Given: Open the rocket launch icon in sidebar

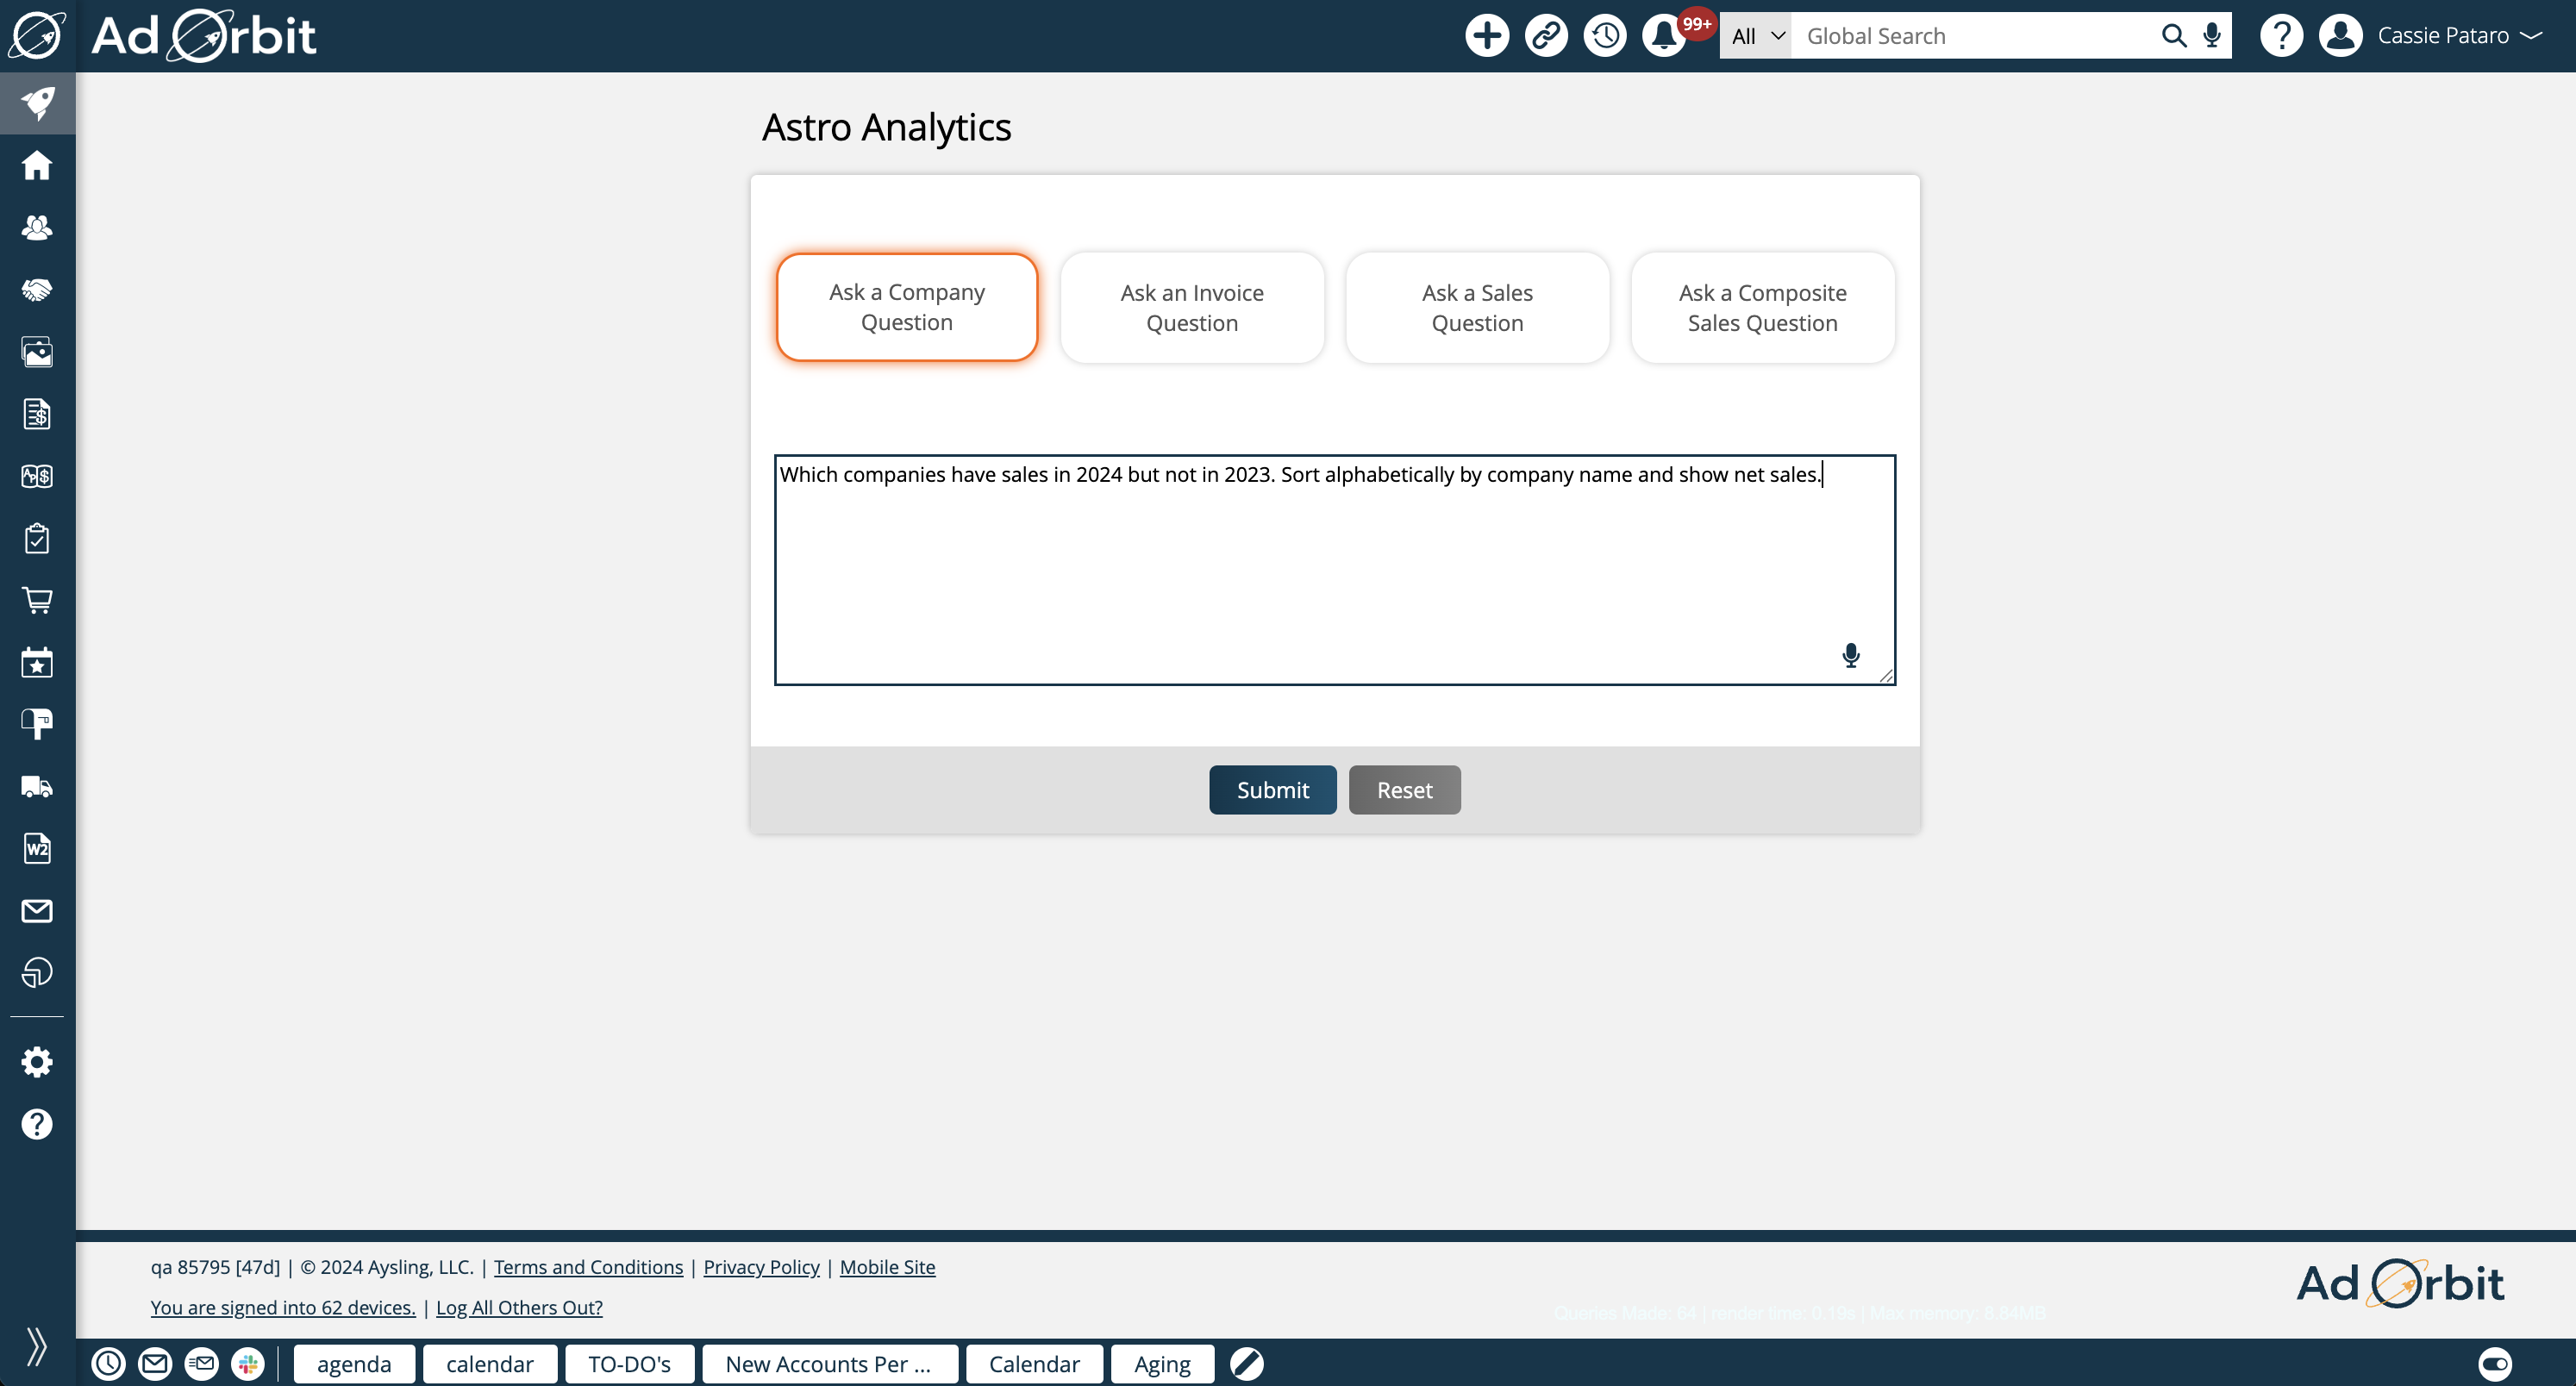Looking at the screenshot, I should 37,103.
